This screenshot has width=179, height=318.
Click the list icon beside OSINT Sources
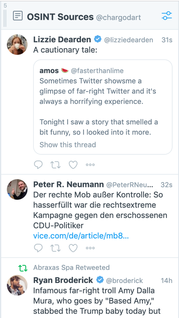click(x=18, y=16)
